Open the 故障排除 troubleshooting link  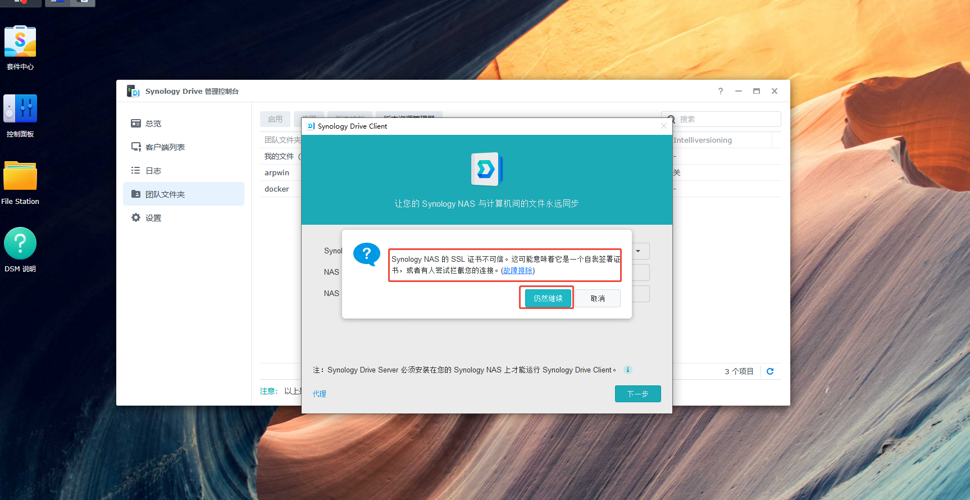point(518,271)
